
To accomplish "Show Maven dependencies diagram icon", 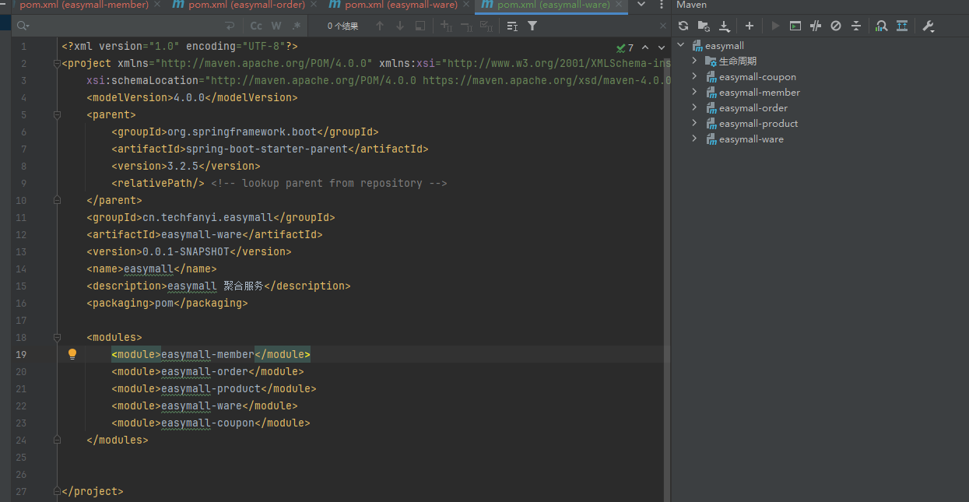I will click(902, 26).
